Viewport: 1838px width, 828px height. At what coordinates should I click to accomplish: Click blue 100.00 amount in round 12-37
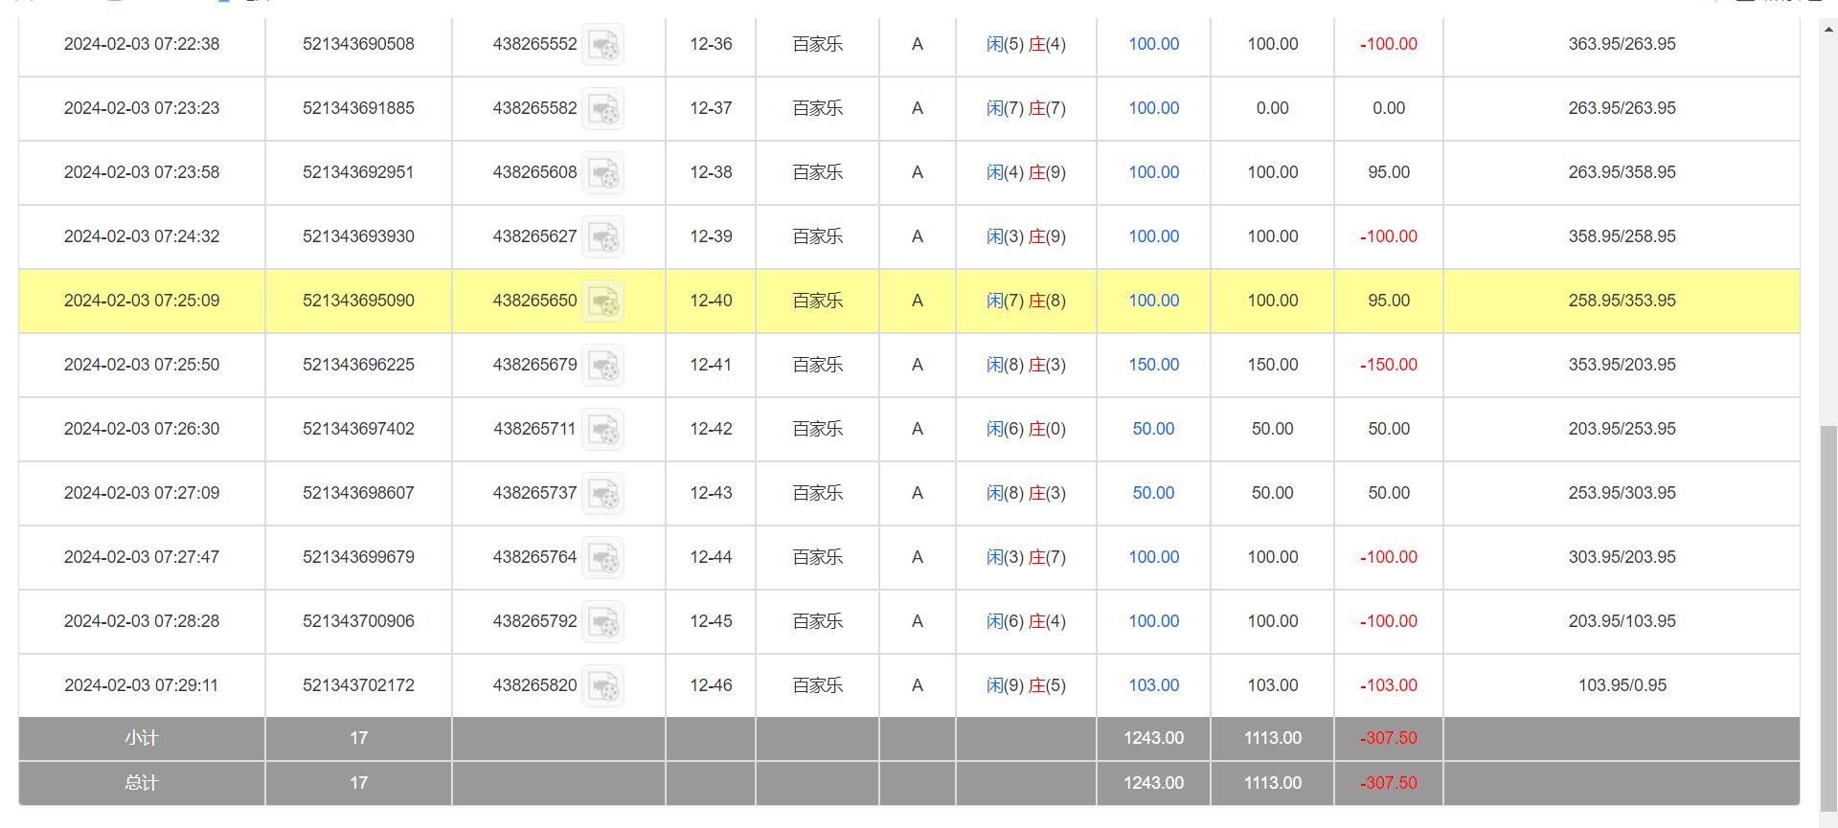1153,108
